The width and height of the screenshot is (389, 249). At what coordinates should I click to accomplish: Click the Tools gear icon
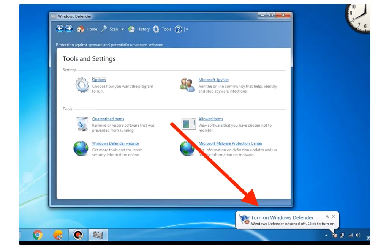click(156, 29)
